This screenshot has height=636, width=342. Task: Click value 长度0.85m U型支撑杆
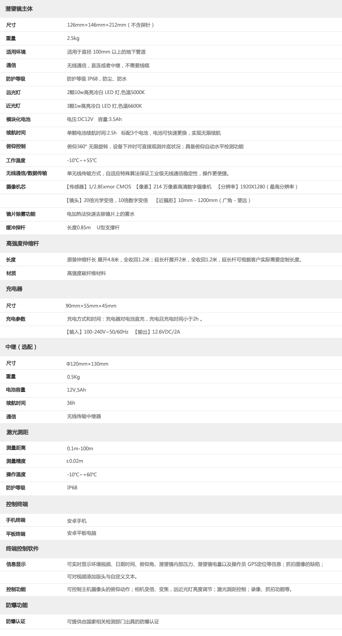pos(93,228)
